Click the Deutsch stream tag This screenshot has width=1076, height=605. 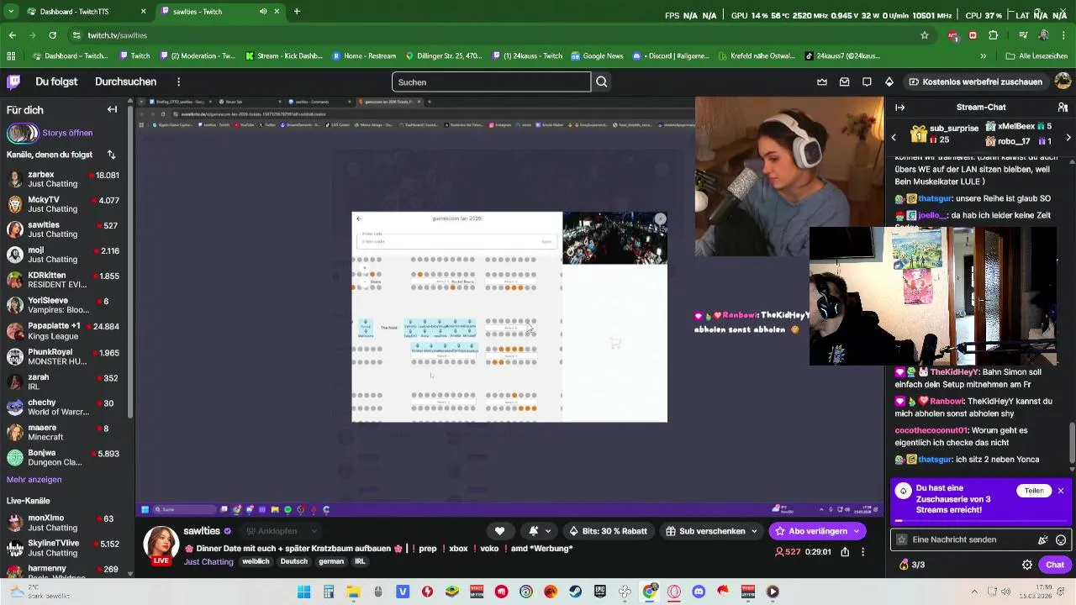(x=294, y=561)
